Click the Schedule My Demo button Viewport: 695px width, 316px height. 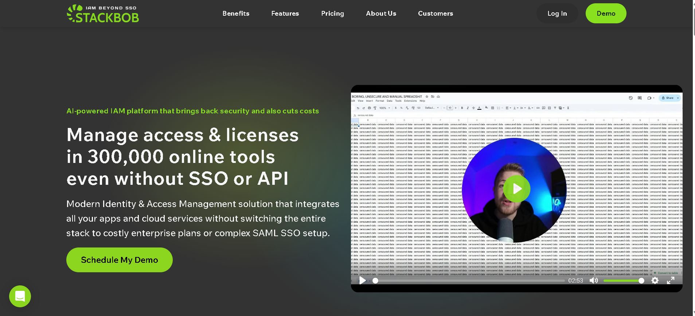pyautogui.click(x=120, y=260)
